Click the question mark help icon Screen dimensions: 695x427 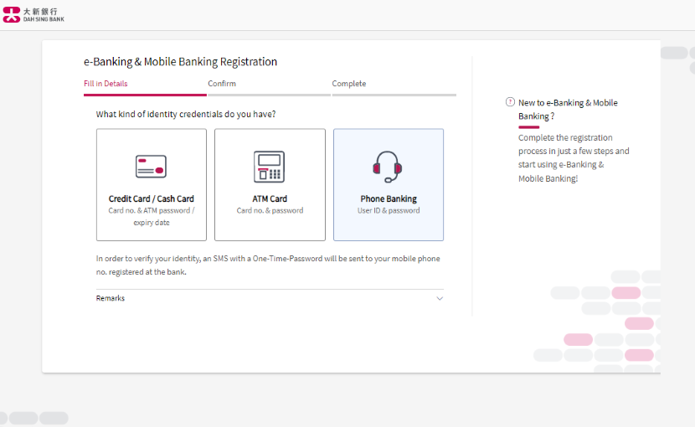click(x=510, y=102)
